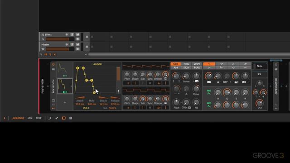Viewport: 290px width, 163px height.
Task: Arm record on the S1 Effect track
Action: coord(67,34)
